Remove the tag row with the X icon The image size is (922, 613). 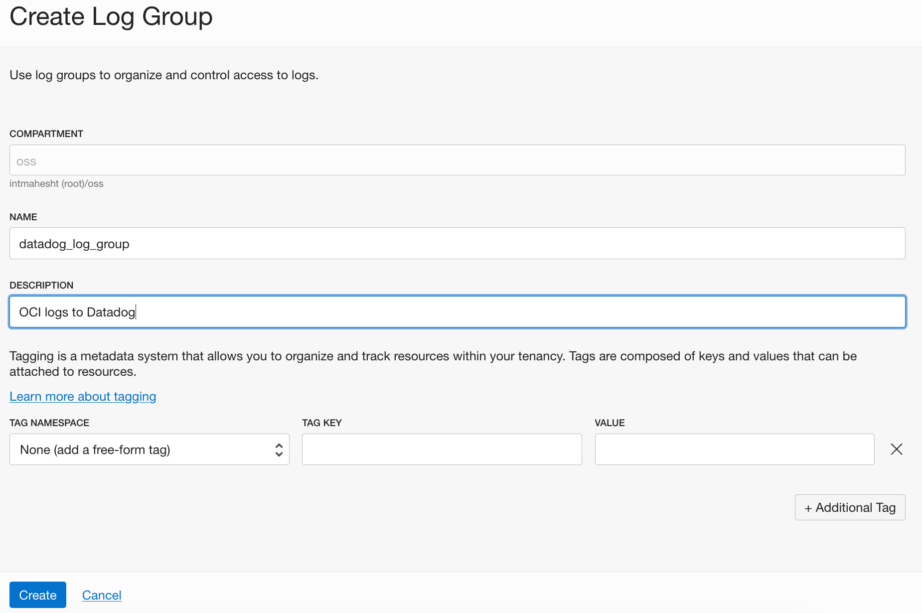tap(896, 450)
